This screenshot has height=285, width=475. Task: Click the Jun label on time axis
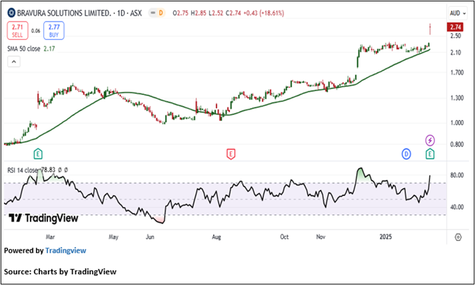150,237
